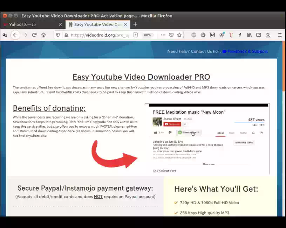Click the demo animation thumbnail of YouTube page

pos(207,139)
